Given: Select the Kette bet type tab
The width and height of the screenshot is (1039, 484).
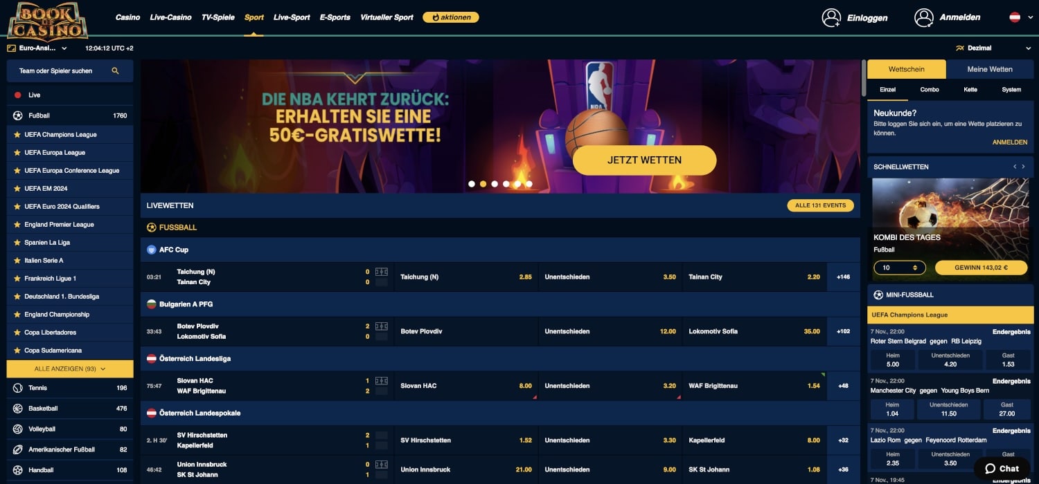Looking at the screenshot, I should click(970, 90).
